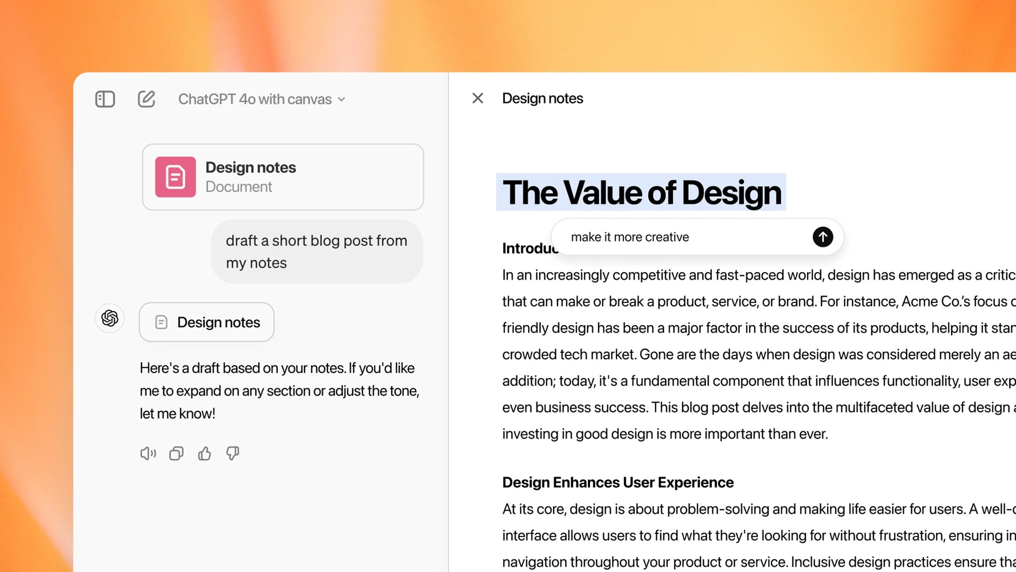
Task: Click the speaker/audio icon on response
Action: coord(147,453)
